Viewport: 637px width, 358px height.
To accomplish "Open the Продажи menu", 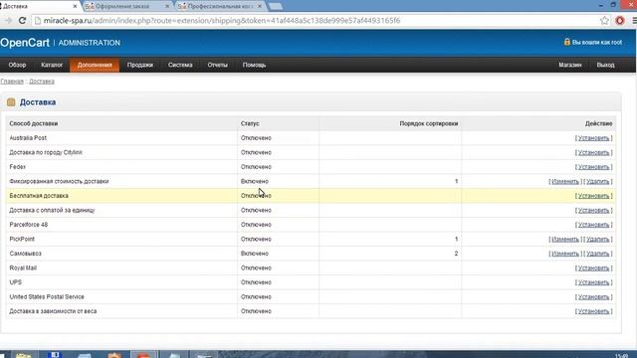I will point(140,65).
